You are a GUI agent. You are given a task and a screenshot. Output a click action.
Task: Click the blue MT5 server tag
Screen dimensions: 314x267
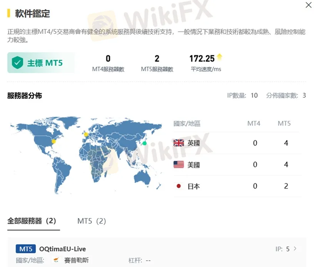pyautogui.click(x=26, y=249)
